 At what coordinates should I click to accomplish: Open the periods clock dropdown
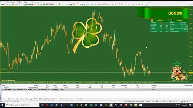coord(85,4)
